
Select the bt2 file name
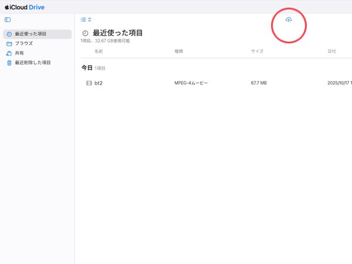(x=99, y=83)
